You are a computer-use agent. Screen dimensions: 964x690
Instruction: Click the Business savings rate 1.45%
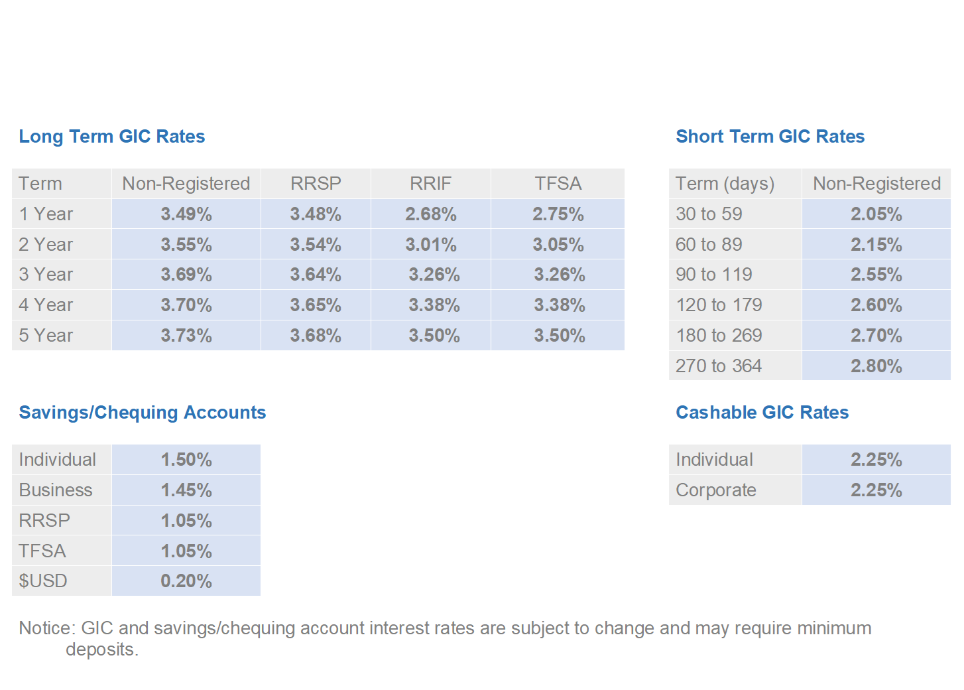click(186, 490)
